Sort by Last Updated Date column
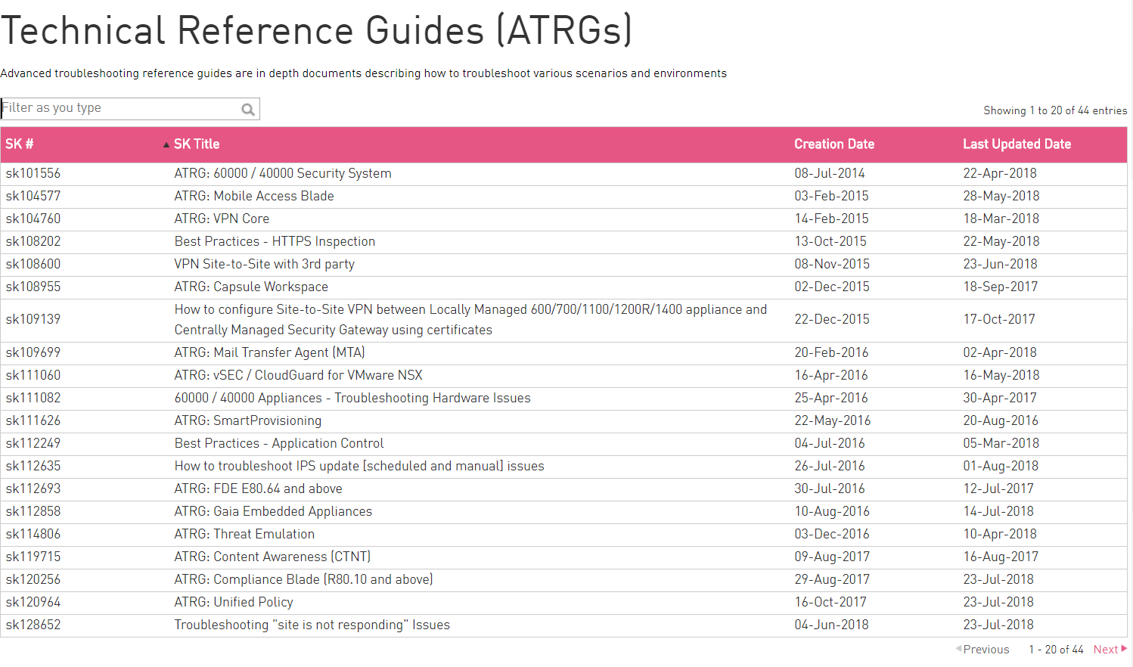Image resolution: width=1133 pixels, height=667 pixels. [1017, 144]
